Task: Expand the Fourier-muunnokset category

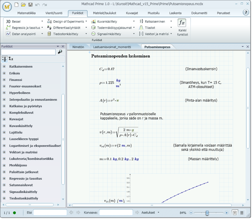Action: (x=4, y=87)
